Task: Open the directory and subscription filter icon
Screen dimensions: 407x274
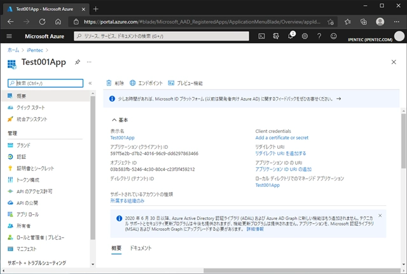Action: tap(276, 36)
